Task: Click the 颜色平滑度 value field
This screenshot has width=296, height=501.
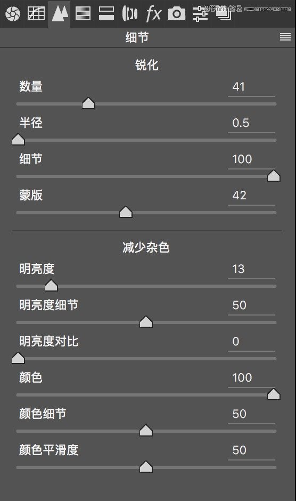Action: tap(251, 451)
